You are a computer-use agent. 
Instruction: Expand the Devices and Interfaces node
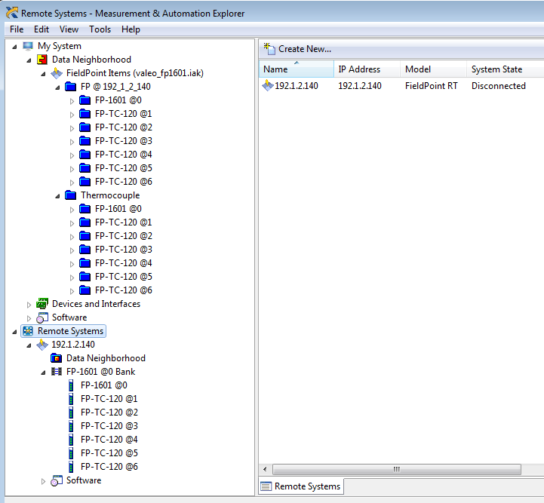tap(29, 305)
